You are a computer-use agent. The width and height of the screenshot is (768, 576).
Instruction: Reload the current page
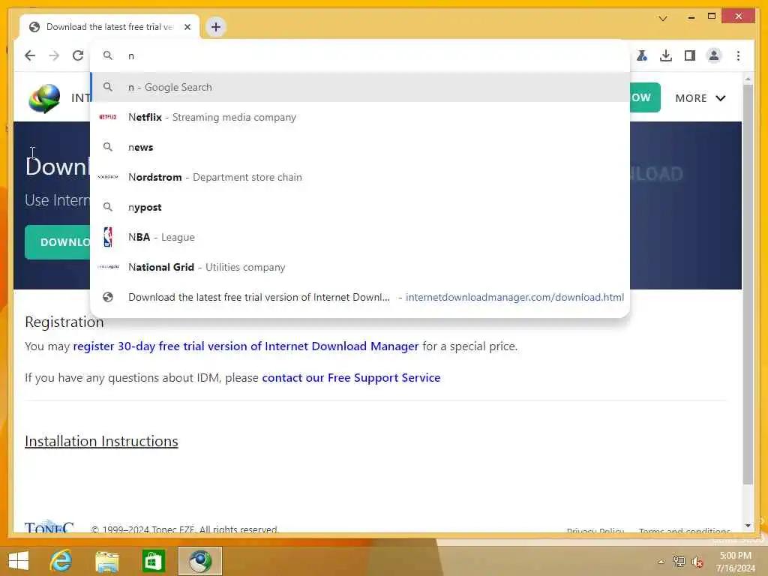(x=78, y=55)
